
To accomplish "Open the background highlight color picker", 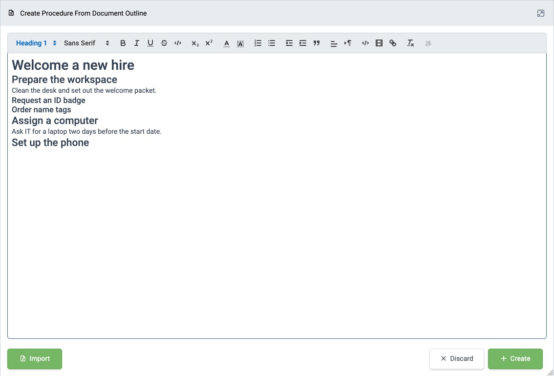I will tap(240, 43).
